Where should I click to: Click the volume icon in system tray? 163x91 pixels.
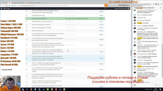click(149, 89)
